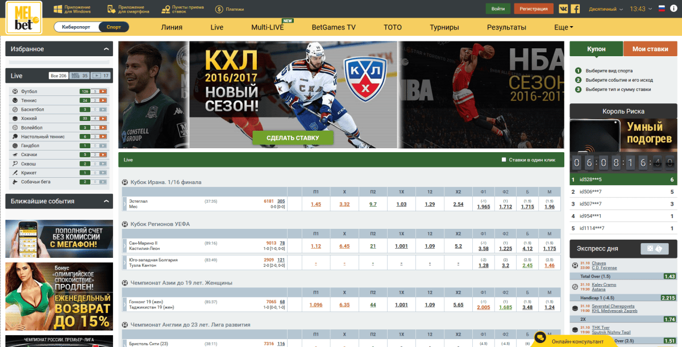Select the Волейбол ball icon
The width and height of the screenshot is (682, 347).
pos(15,128)
